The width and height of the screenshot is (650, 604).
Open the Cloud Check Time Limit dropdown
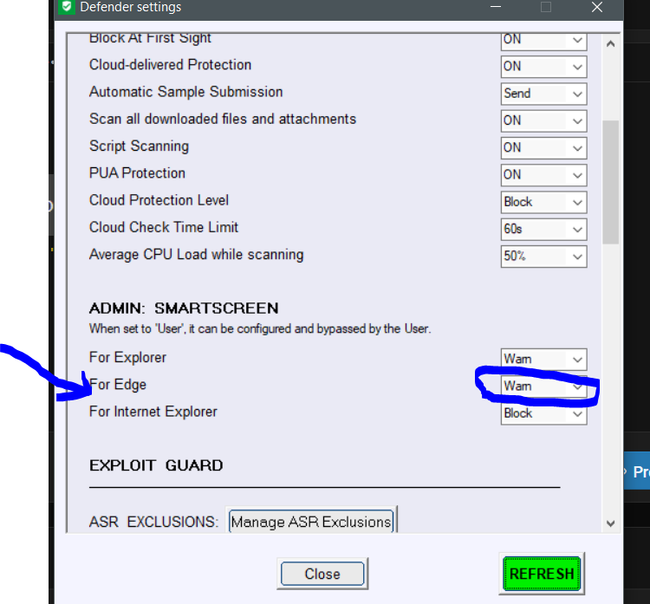click(543, 230)
